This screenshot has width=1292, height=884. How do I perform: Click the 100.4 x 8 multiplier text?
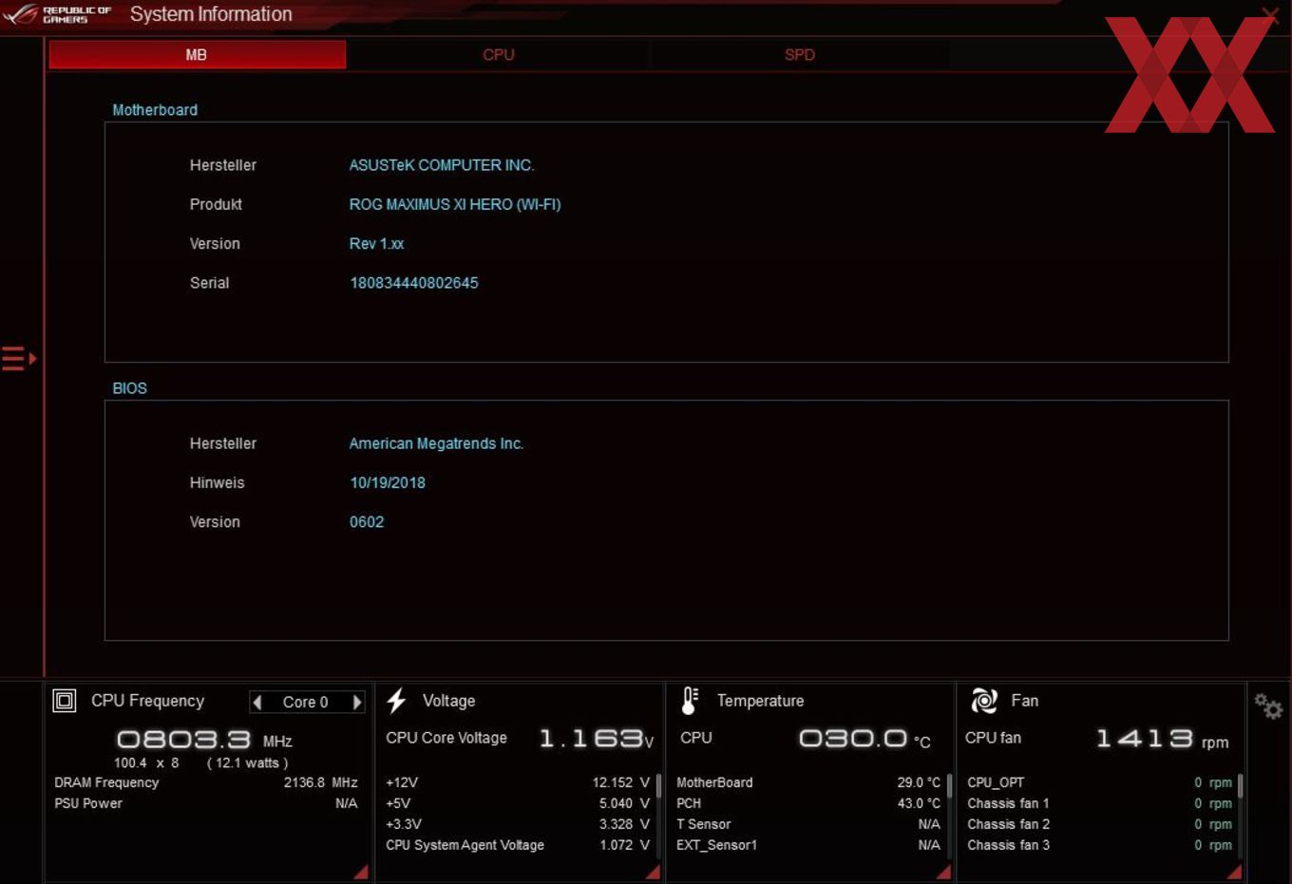(146, 762)
